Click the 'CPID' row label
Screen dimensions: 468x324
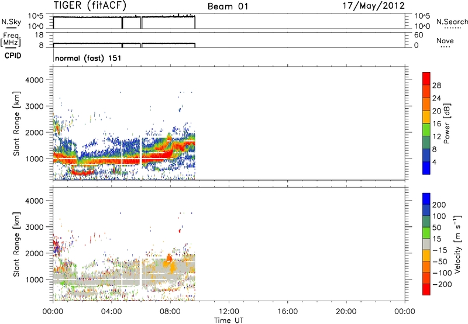coord(13,56)
